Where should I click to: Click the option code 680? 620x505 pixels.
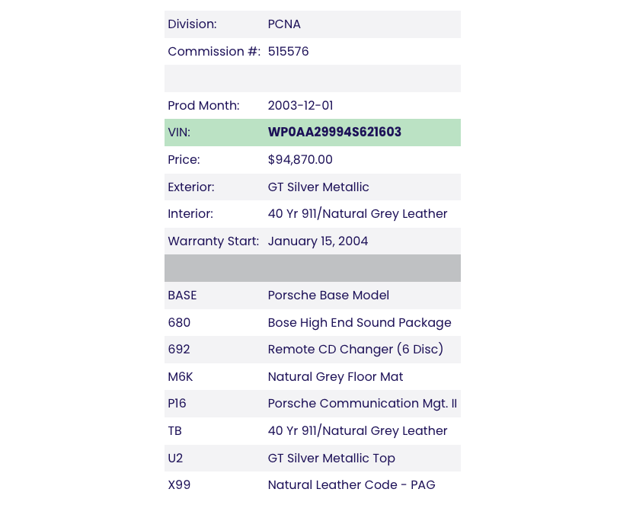click(x=179, y=323)
